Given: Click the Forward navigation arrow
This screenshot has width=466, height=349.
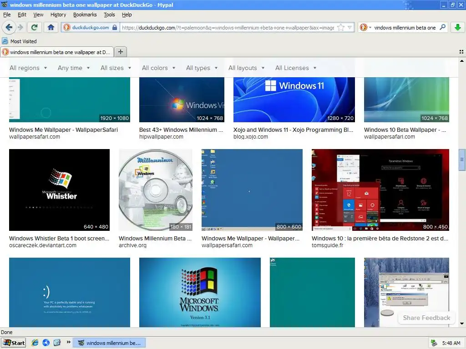Looking at the screenshot, I should (x=20, y=28).
